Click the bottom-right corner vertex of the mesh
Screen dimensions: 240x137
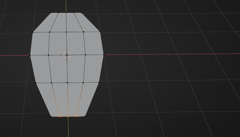pyautogui.click(x=85, y=117)
